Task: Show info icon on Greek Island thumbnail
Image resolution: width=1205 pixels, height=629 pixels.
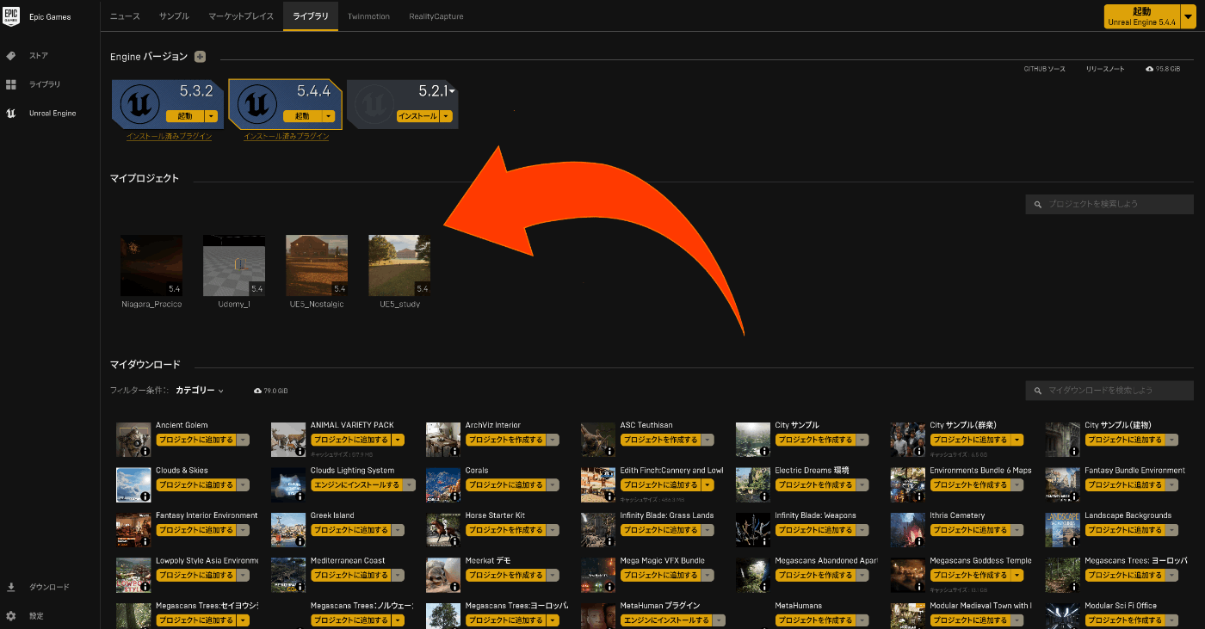Action: click(x=300, y=541)
